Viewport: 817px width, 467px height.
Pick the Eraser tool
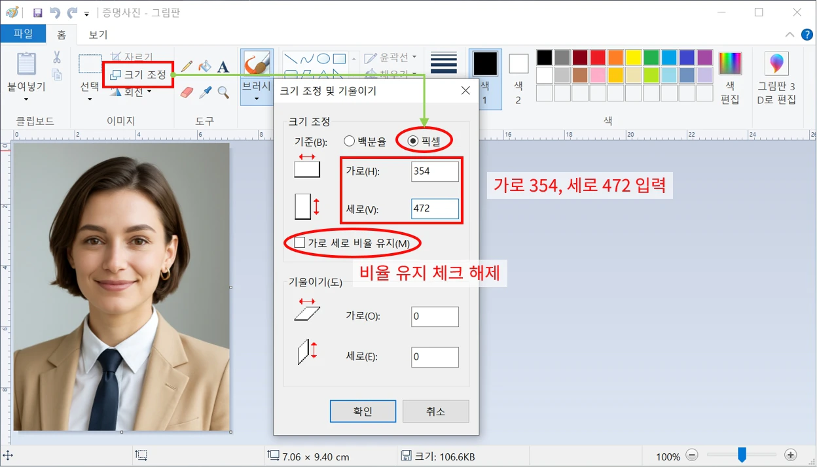pos(186,92)
